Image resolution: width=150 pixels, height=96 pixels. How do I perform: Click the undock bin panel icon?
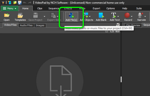[118, 25]
